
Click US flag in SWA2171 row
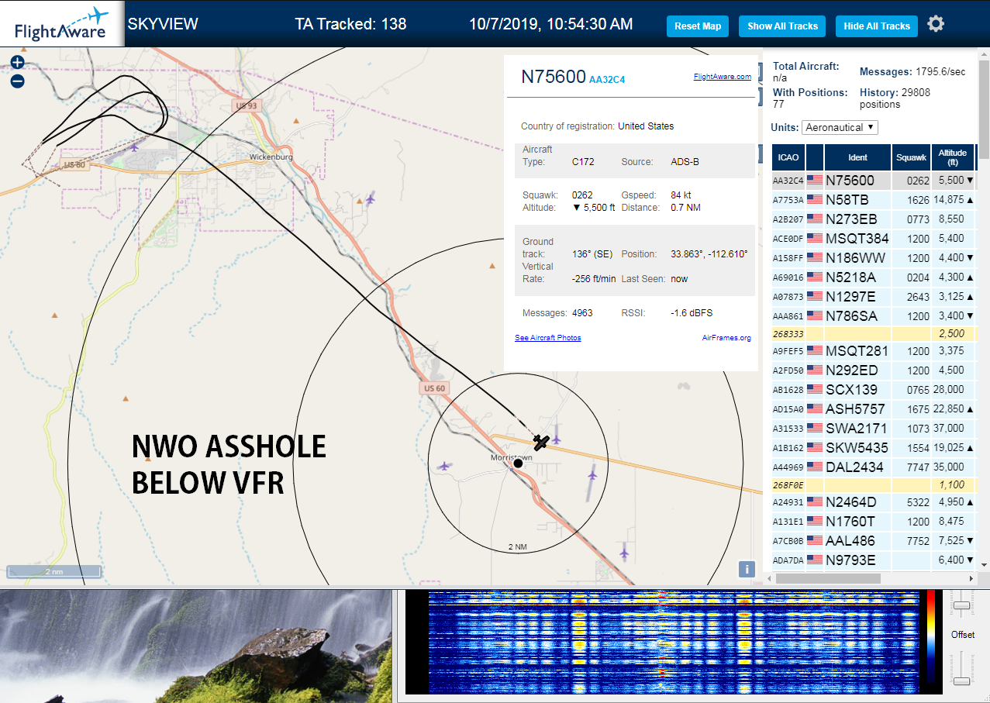(815, 429)
